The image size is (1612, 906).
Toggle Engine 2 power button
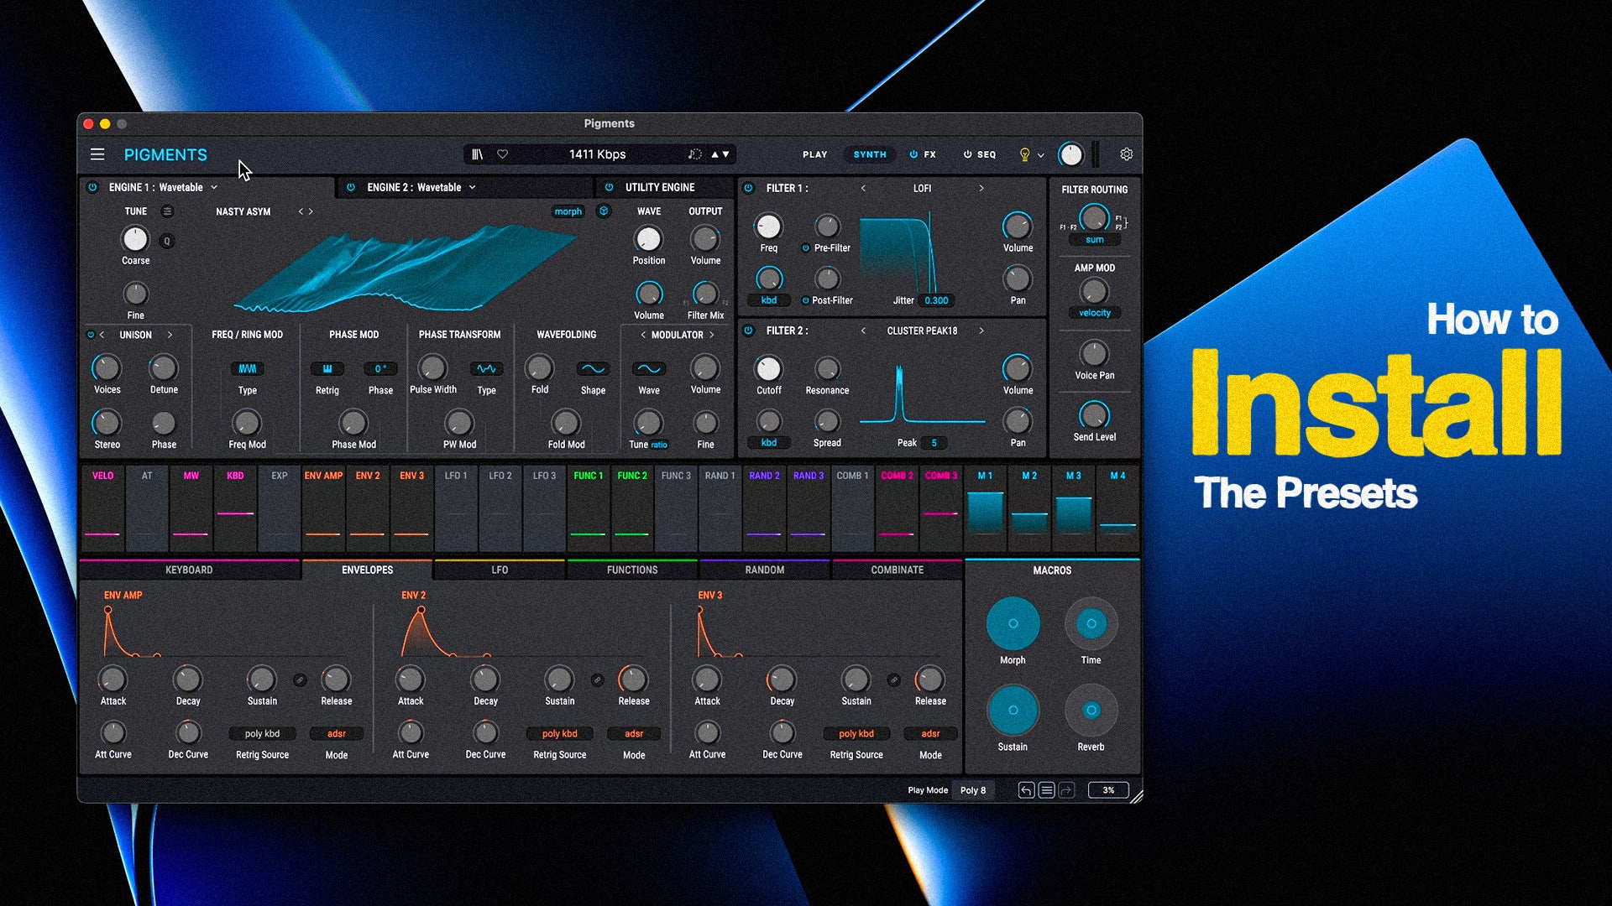pos(351,187)
